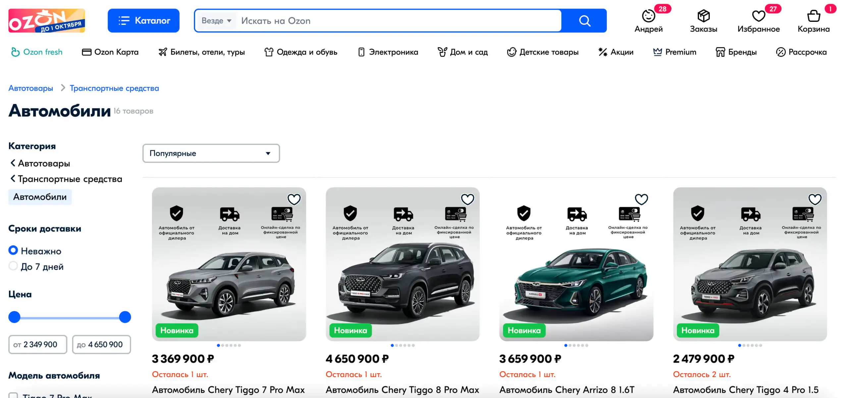The width and height of the screenshot is (848, 398).
Task: Open Андрей profile face icon
Action: 648,16
